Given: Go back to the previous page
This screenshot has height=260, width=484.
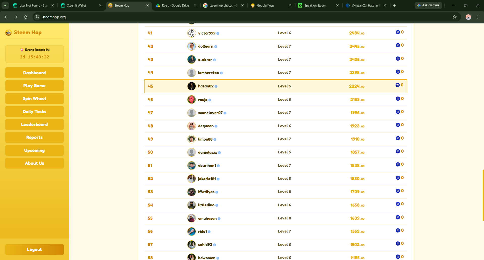Looking at the screenshot, I should click(6, 17).
